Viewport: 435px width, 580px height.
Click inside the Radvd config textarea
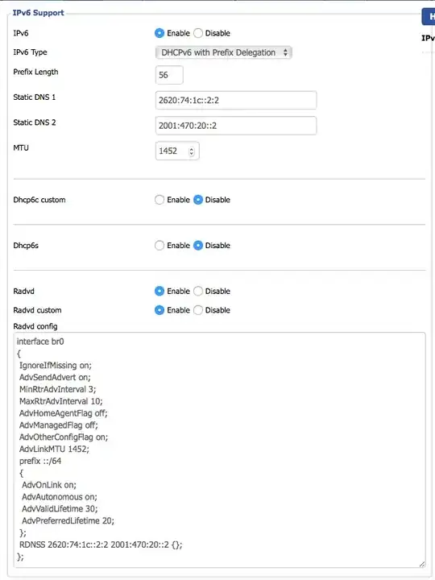point(219,449)
